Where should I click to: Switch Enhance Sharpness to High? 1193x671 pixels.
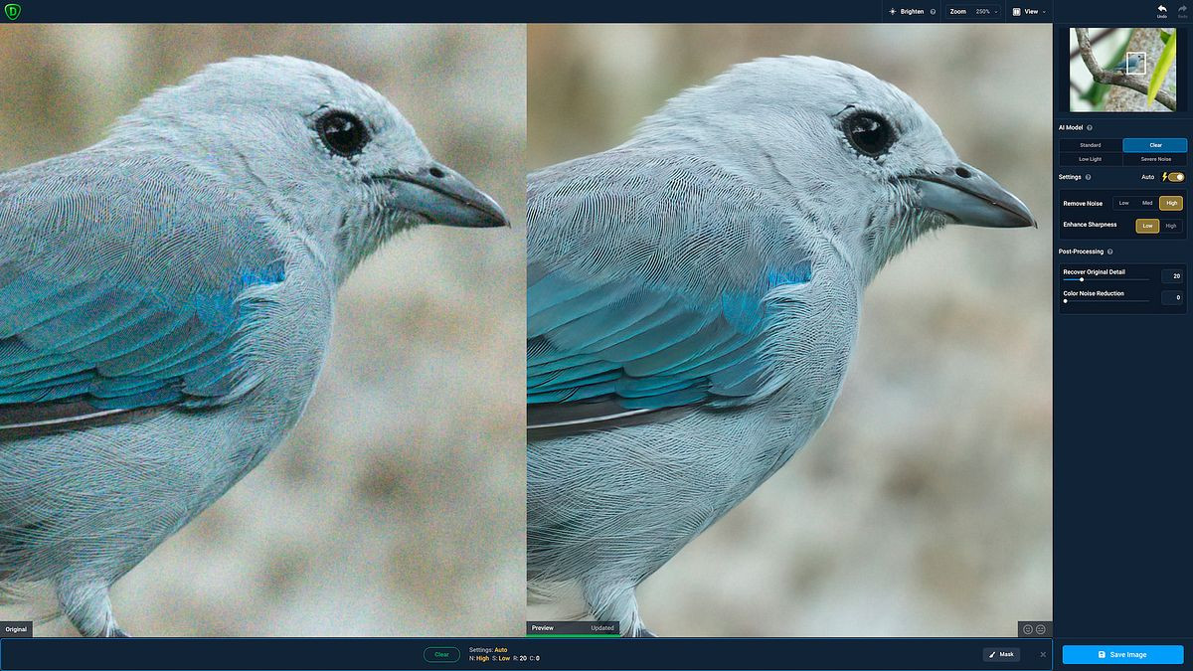1171,226
